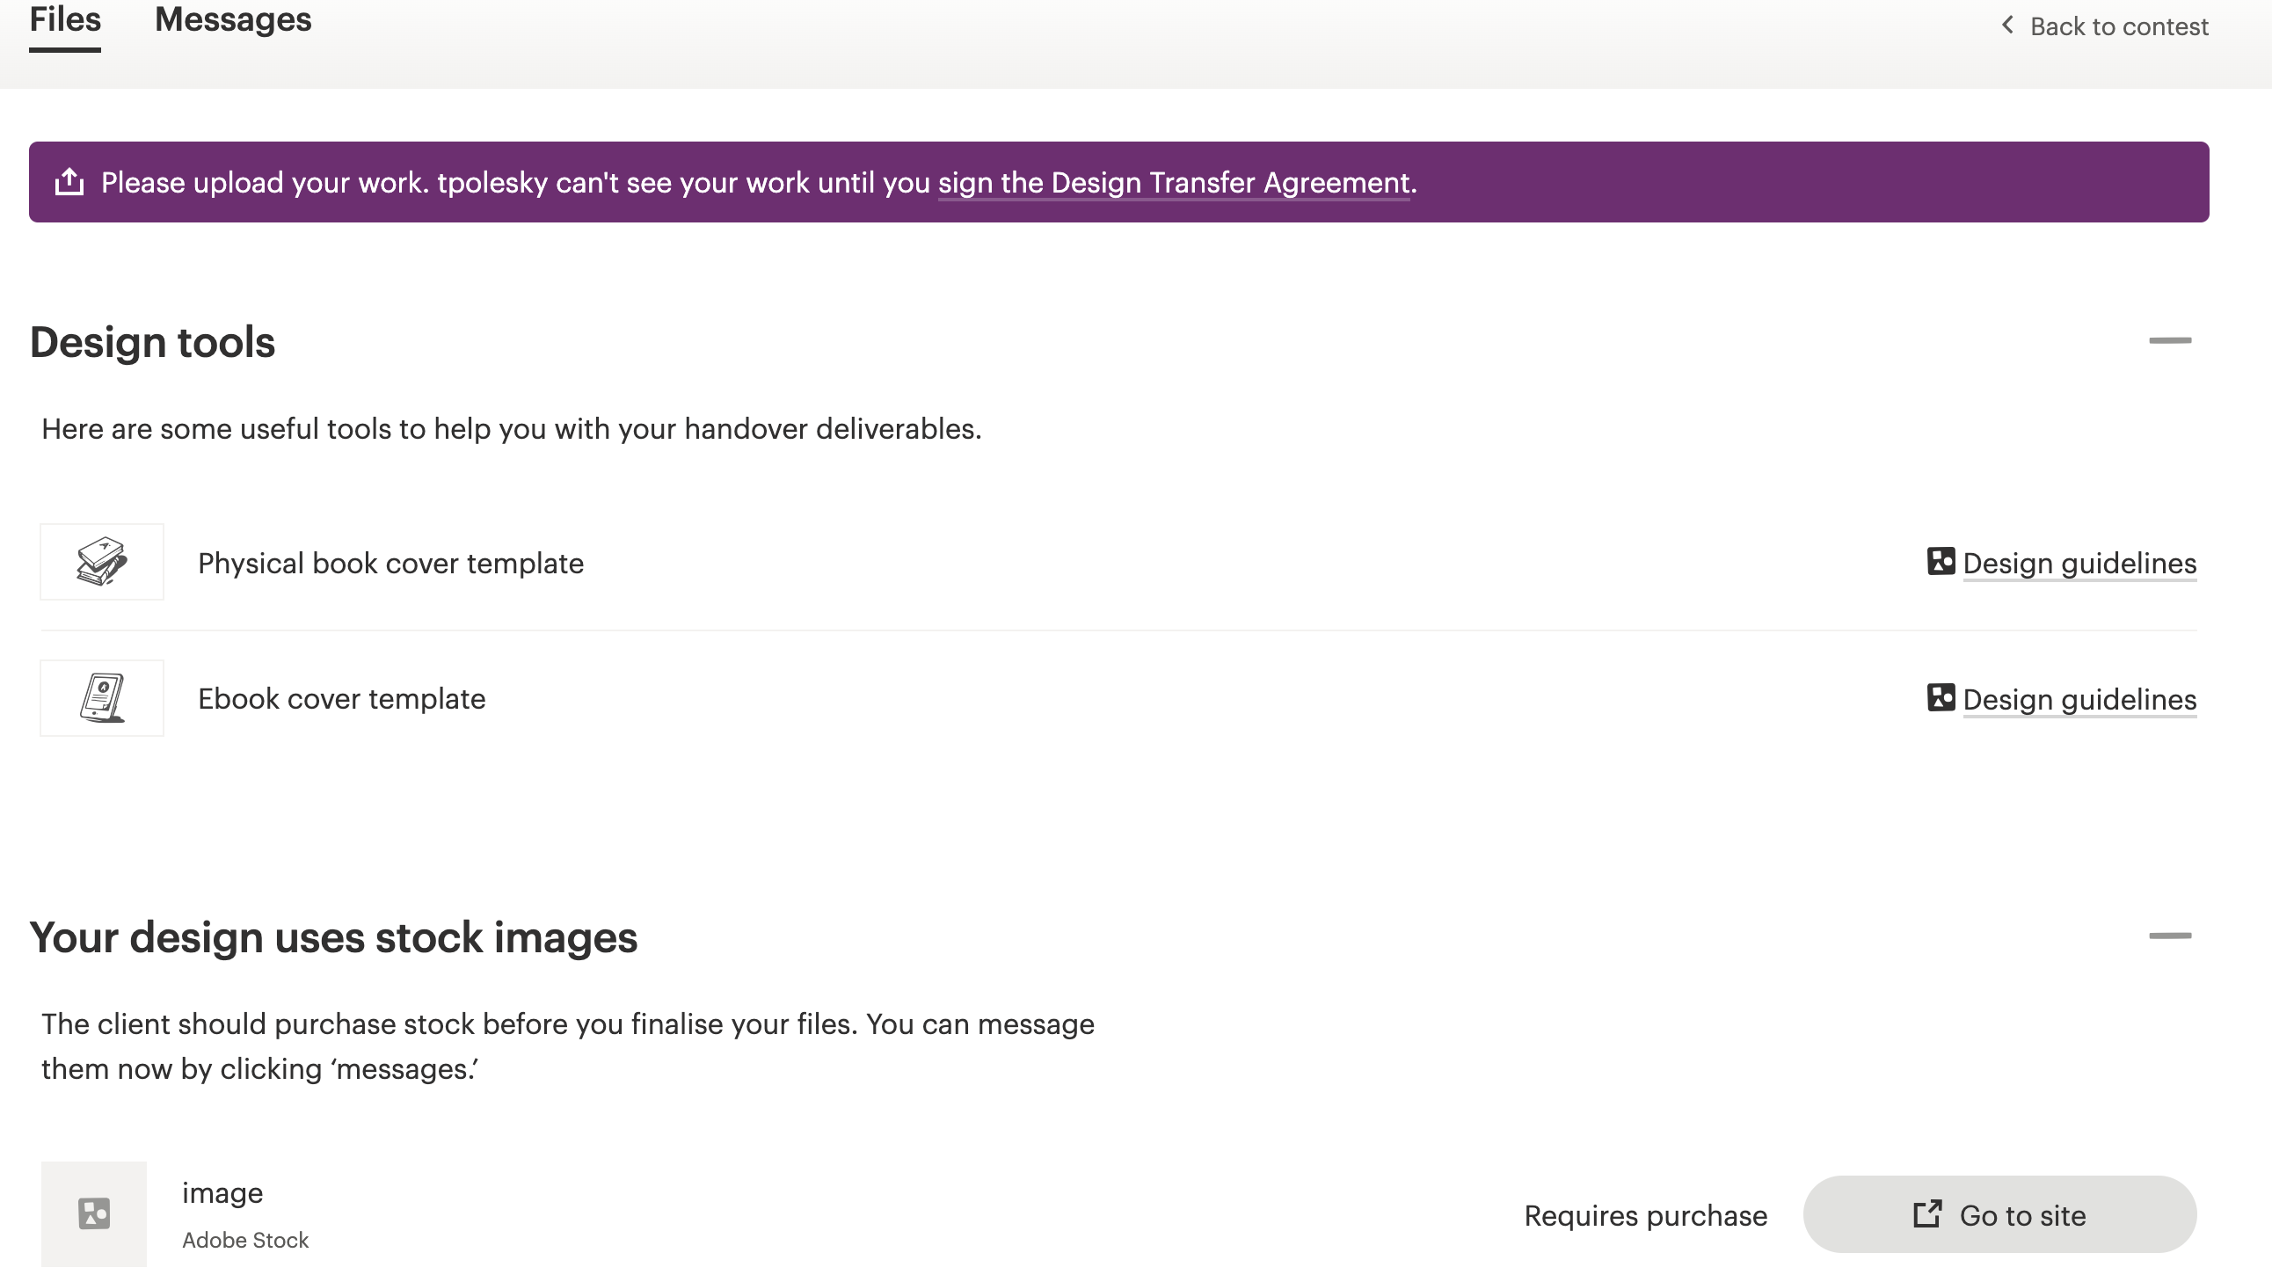Collapse the stock images section
The image size is (2272, 1282).
2170,936
